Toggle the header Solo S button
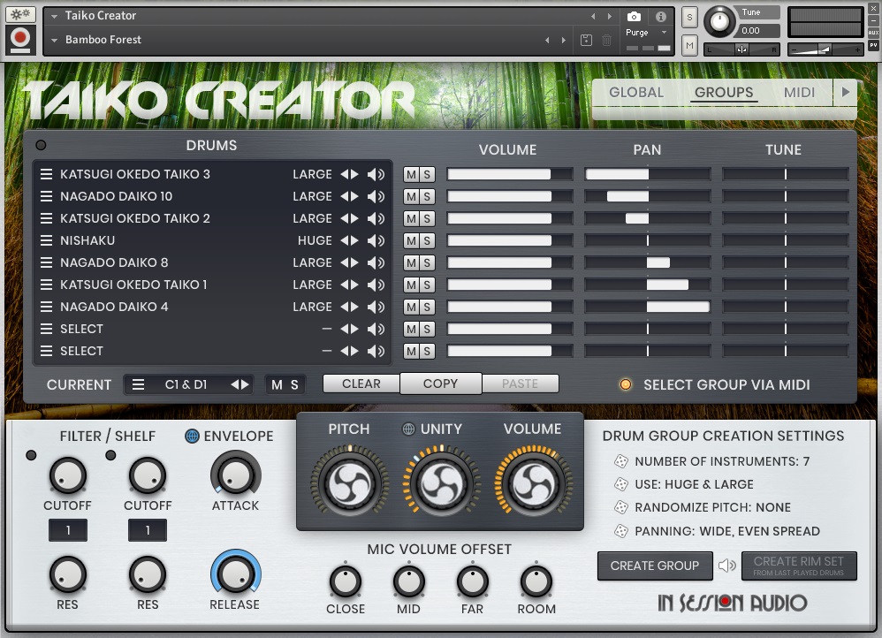The height and width of the screenshot is (638, 882). [x=689, y=18]
